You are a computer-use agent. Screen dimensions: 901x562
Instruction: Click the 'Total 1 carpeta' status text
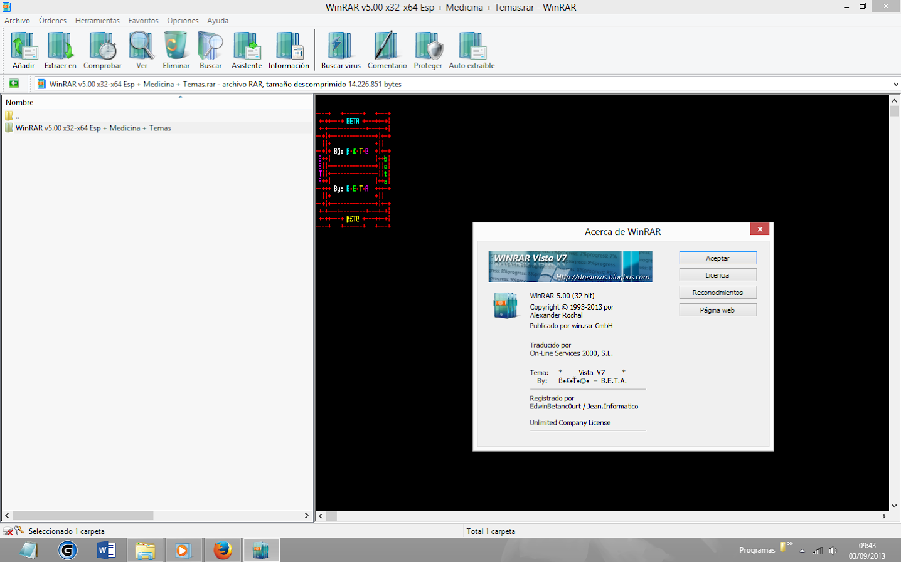pos(491,531)
